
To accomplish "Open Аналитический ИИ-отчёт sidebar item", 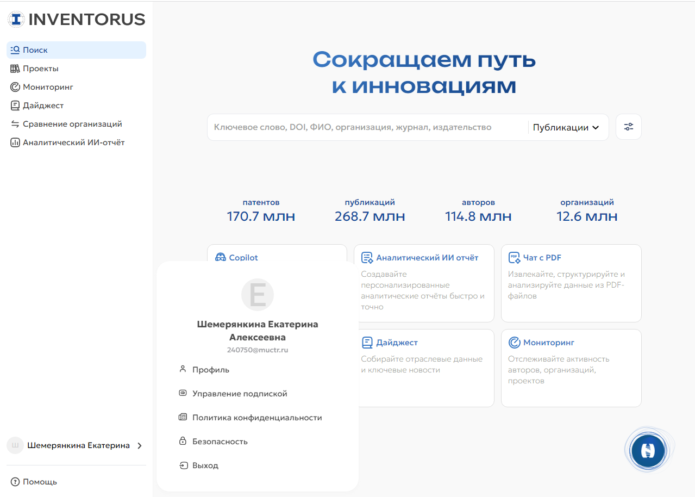I will coord(73,142).
